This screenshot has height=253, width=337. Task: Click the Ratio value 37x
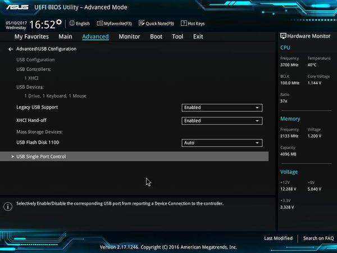284,101
